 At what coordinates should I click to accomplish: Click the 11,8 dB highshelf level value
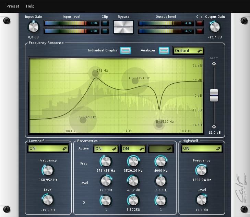click(x=202, y=210)
